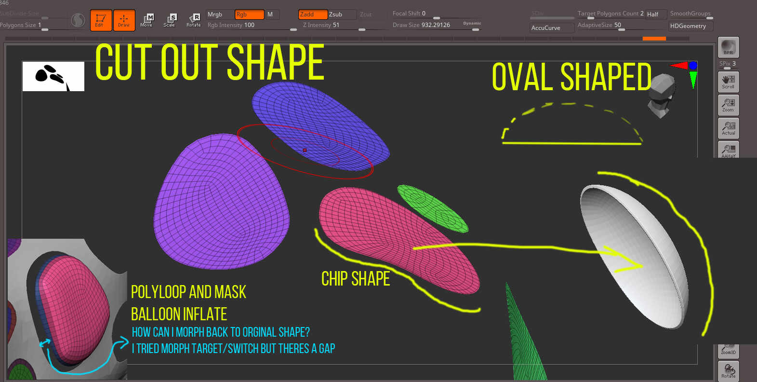Enable the M material mode
The height and width of the screenshot is (382, 757).
click(271, 14)
